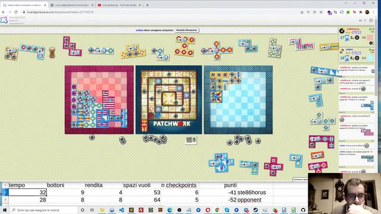Open the GitHub icon in the taskbar

pos(303,210)
